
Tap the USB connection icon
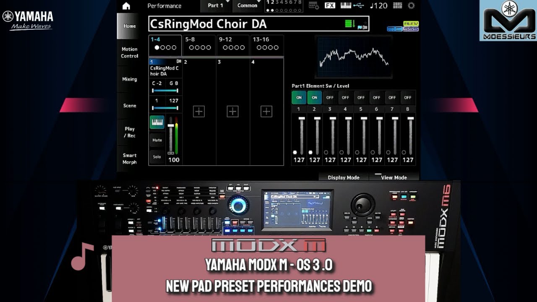click(x=359, y=5)
